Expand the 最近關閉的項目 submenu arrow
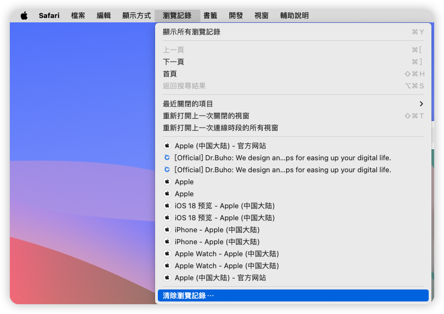 pyautogui.click(x=422, y=104)
